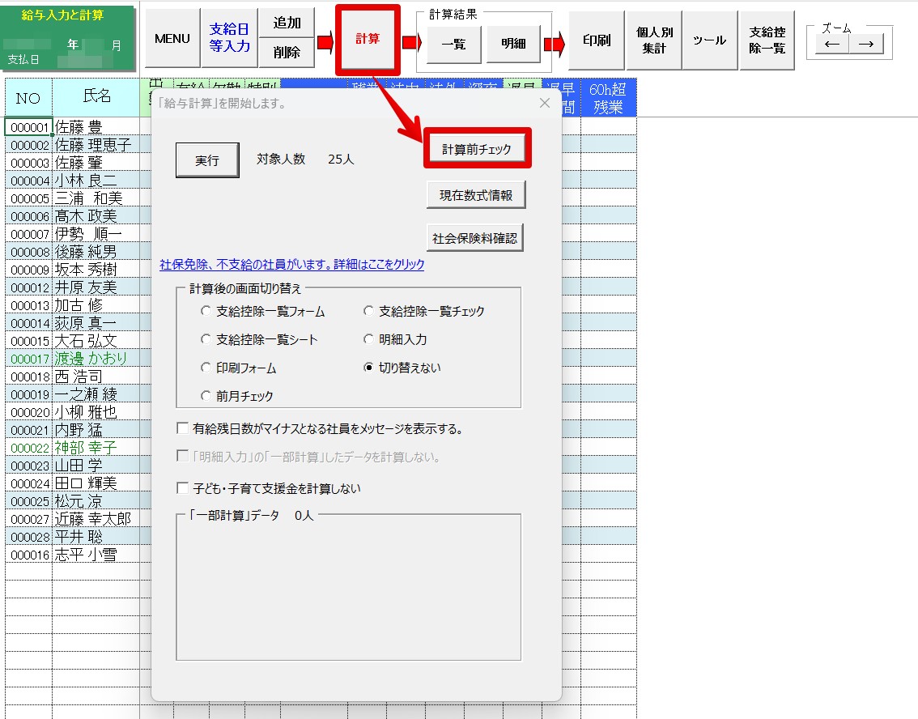Click the zoom right arrow button

pos(865,45)
